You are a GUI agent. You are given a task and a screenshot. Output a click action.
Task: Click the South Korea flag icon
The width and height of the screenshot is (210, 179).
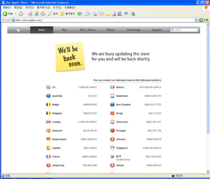tap(112, 157)
